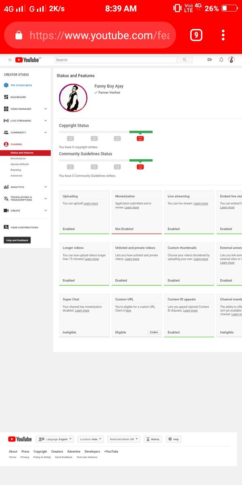Screen dimensions: 242x485
Task: Open Try Studio Beta
Action: [21, 85]
